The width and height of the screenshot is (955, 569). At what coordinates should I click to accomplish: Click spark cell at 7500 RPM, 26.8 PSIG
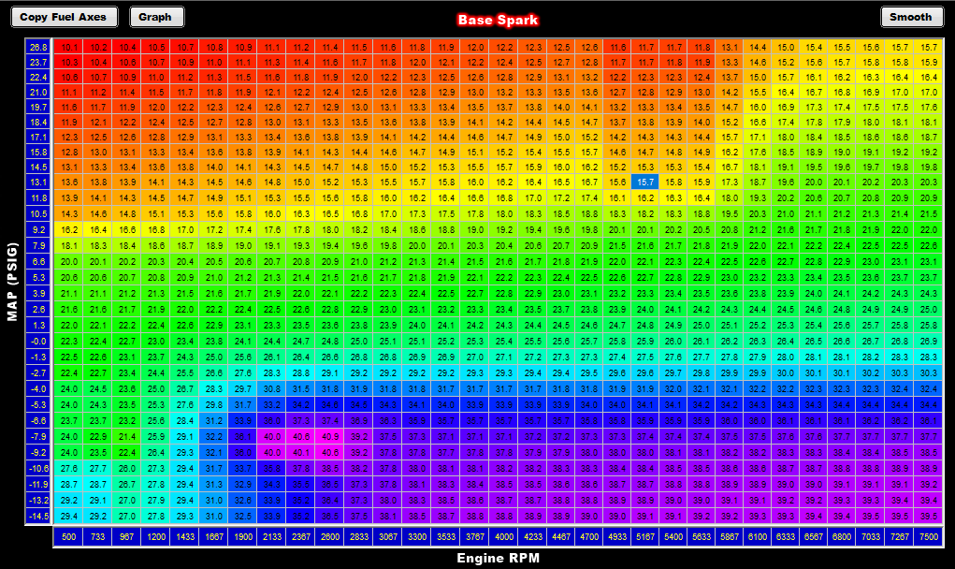point(929,47)
